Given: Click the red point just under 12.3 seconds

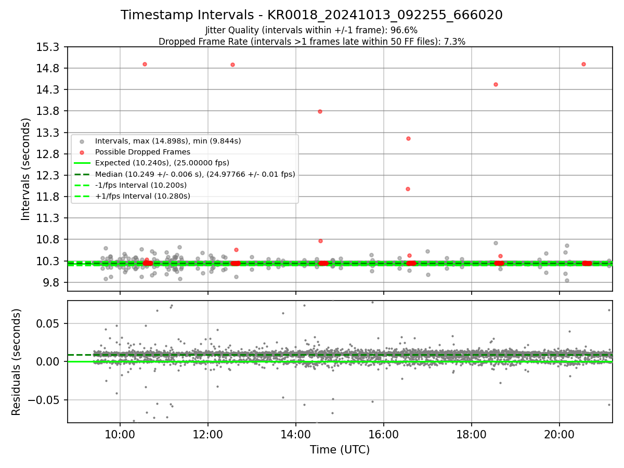Looking at the screenshot, I should point(408,189).
